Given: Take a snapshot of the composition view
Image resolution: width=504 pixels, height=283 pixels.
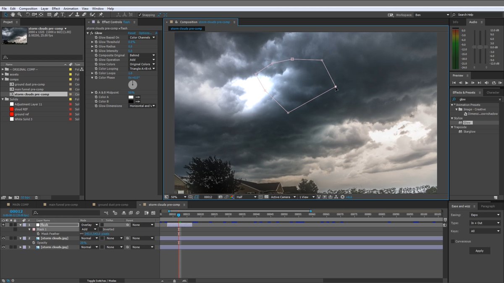Looking at the screenshot, I should 220,197.
